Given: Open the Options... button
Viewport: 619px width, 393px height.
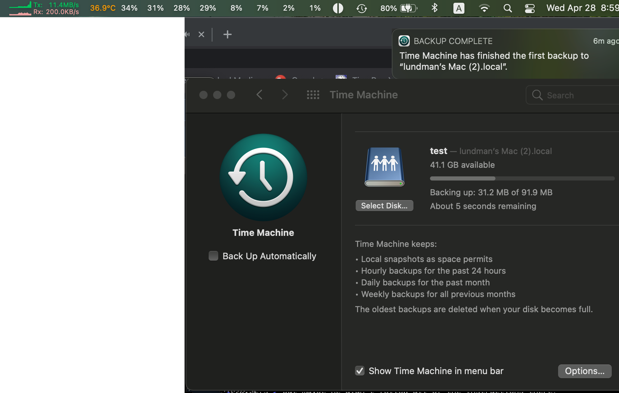Looking at the screenshot, I should click(585, 371).
